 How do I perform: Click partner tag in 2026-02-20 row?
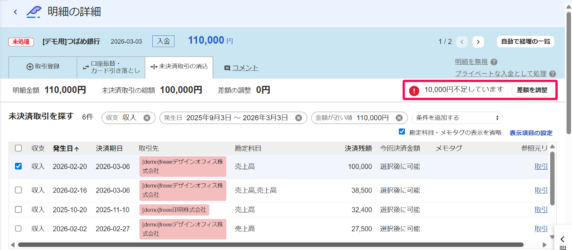(183, 166)
